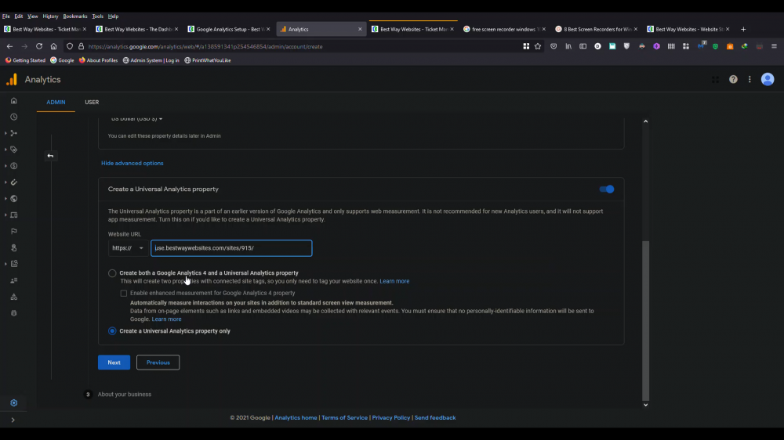
Task: Switch to free screen recorder windows tab
Action: (x=504, y=29)
